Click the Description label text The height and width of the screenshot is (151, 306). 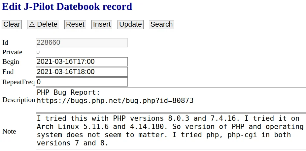tap(19, 100)
